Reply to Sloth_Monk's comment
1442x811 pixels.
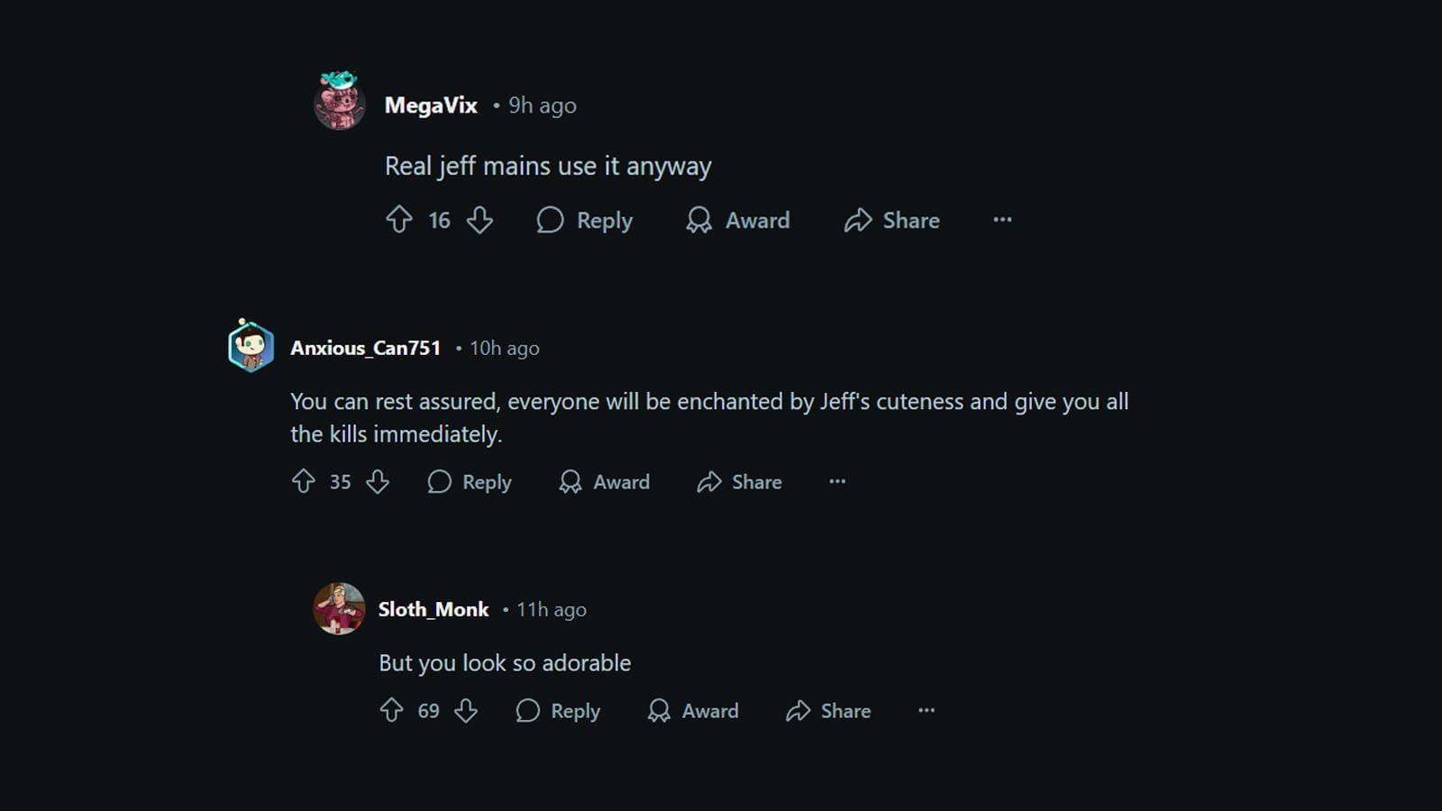pyautogui.click(x=557, y=711)
